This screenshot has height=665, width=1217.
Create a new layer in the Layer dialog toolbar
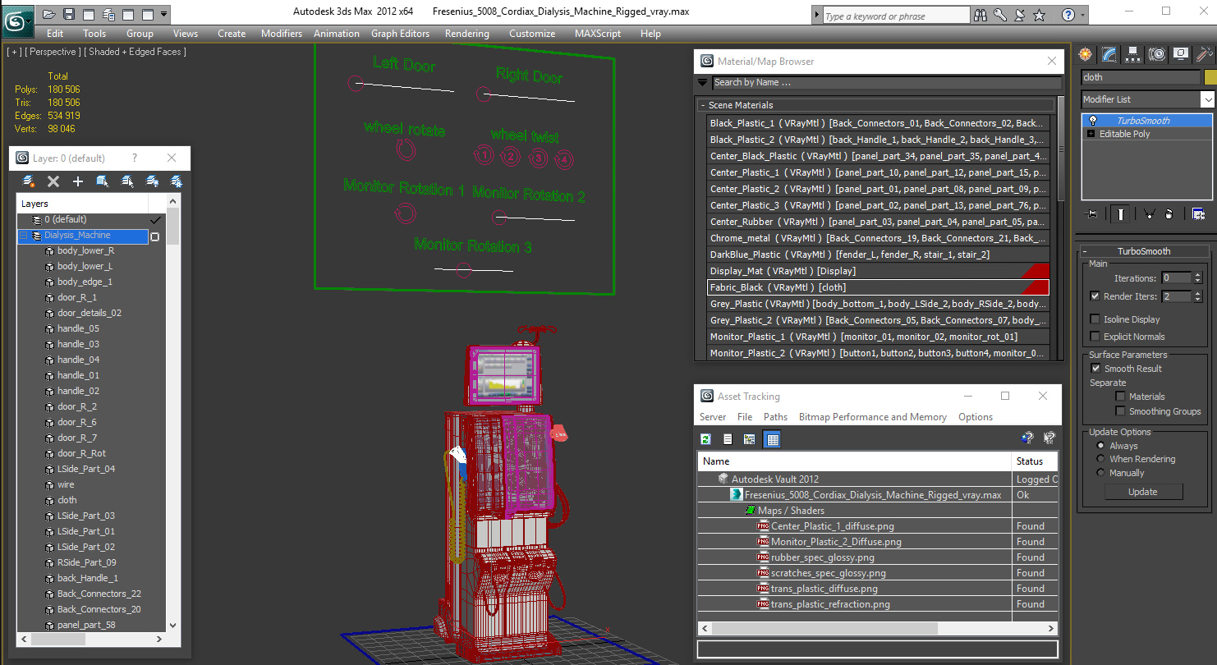coord(29,181)
